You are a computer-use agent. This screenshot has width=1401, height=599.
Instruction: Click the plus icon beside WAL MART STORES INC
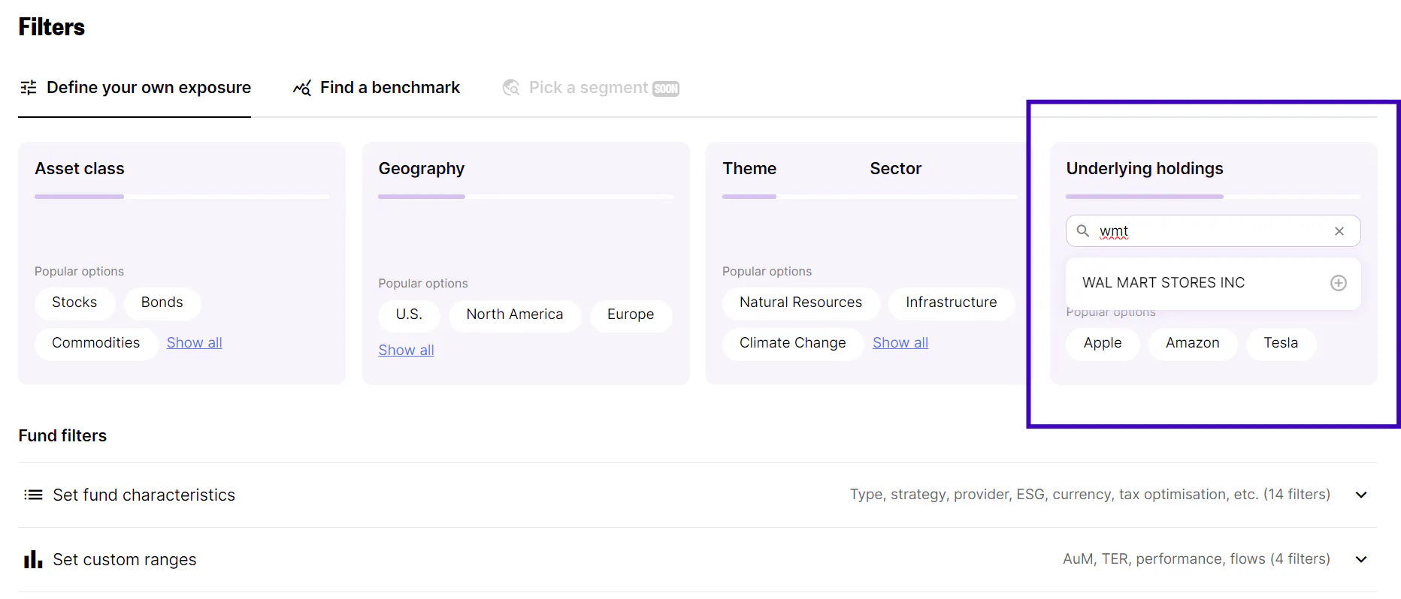(1338, 283)
